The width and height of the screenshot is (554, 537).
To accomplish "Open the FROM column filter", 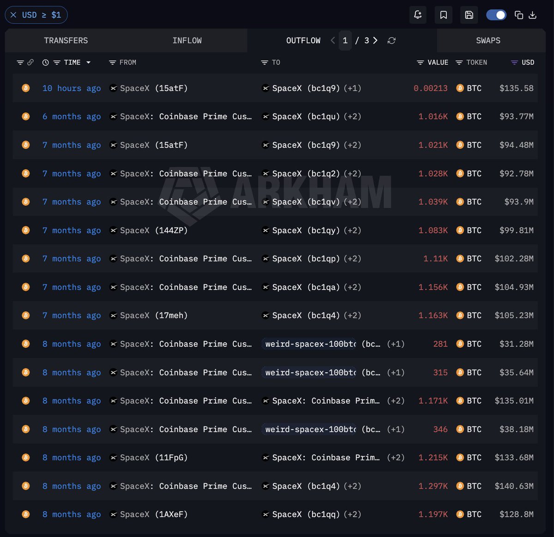I will point(112,62).
